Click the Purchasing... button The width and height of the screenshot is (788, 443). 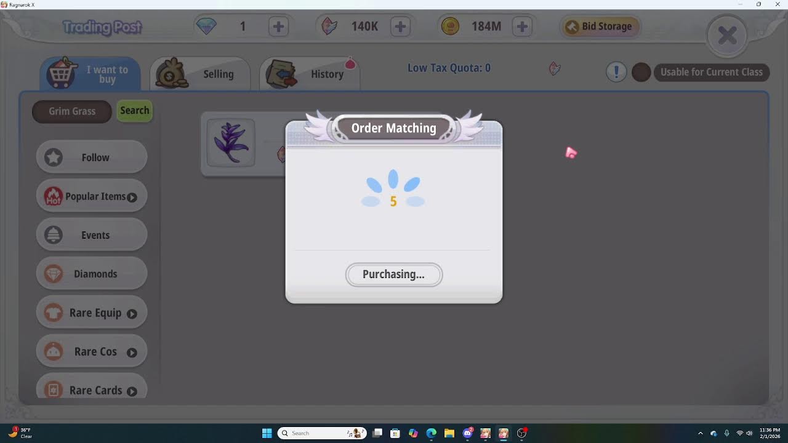coord(394,274)
